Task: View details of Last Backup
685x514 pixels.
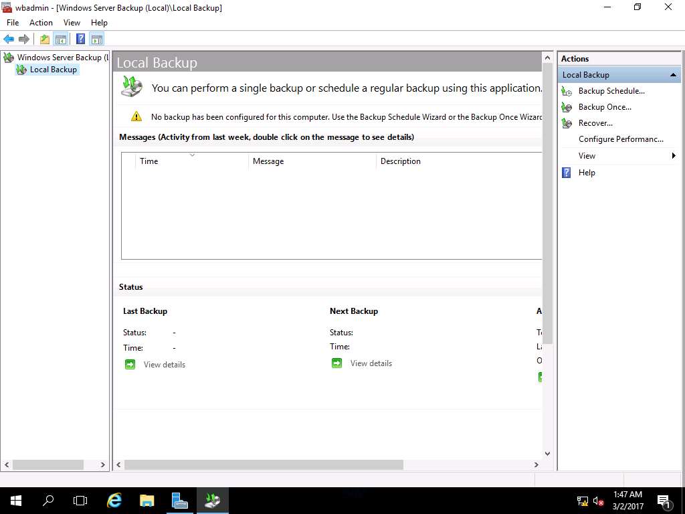Action: point(165,365)
